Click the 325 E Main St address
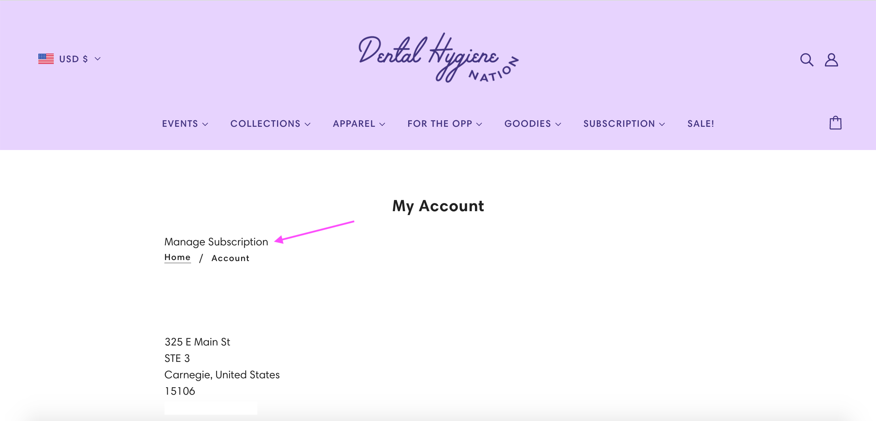 (197, 342)
